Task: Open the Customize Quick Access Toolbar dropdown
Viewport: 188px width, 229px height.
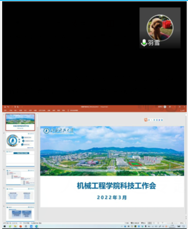Action: [x=22, y=107]
